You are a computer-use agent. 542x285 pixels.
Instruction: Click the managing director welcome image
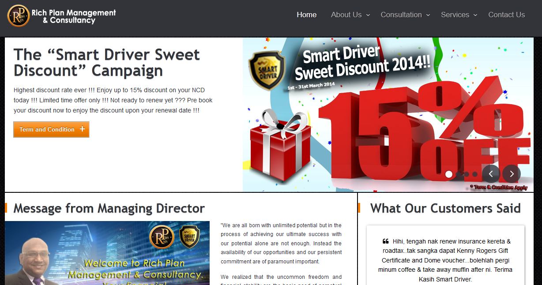[x=107, y=253]
